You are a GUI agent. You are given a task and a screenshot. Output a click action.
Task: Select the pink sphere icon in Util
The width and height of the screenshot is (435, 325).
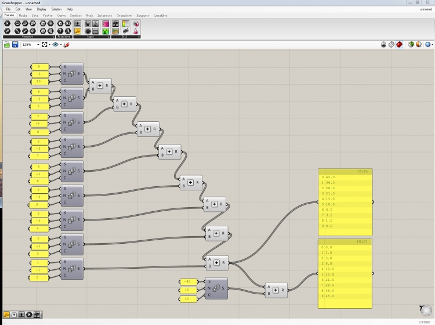(x=136, y=24)
